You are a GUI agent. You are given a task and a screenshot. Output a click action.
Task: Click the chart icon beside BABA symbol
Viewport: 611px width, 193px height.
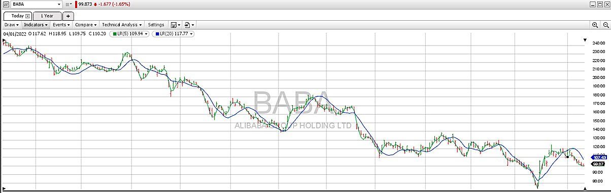click(x=6, y=4)
